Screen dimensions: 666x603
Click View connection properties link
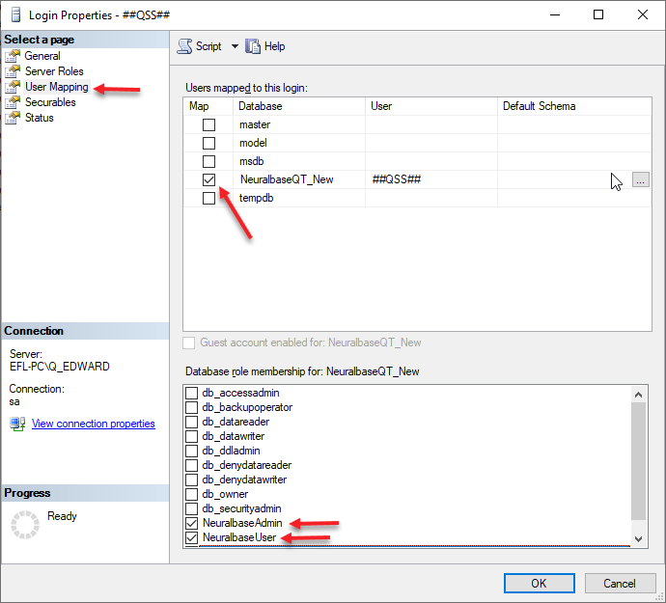pyautogui.click(x=94, y=424)
